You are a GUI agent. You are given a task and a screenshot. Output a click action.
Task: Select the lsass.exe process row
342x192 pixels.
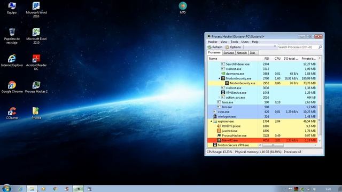click(262, 102)
